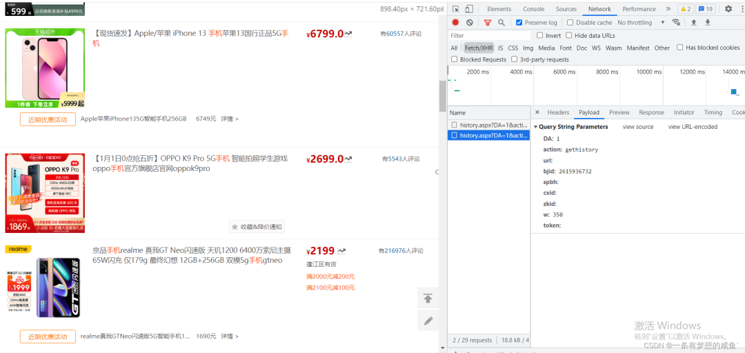Select the Network tab
The height and width of the screenshot is (353, 745).
tap(599, 9)
